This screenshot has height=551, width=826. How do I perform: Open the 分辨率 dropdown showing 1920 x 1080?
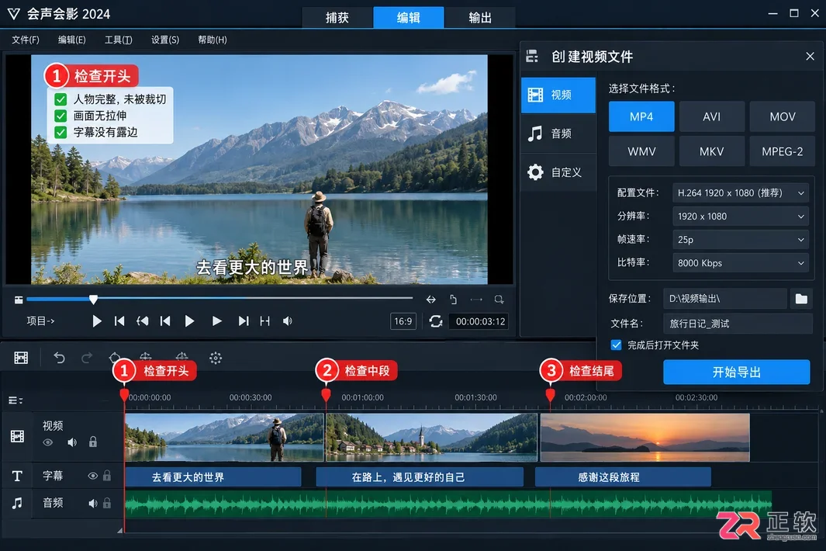click(740, 217)
